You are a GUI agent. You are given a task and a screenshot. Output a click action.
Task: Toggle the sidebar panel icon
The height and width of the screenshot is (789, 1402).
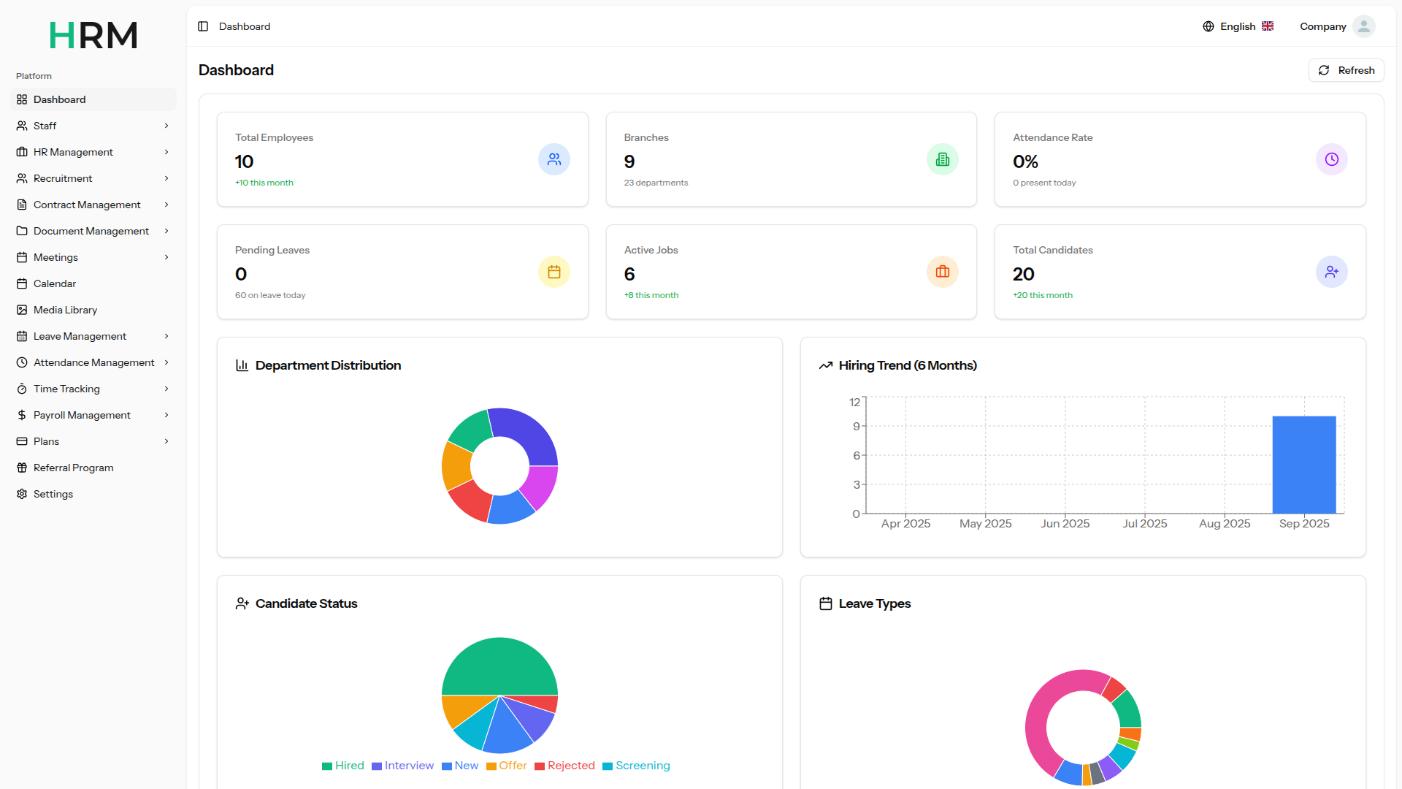(x=203, y=26)
